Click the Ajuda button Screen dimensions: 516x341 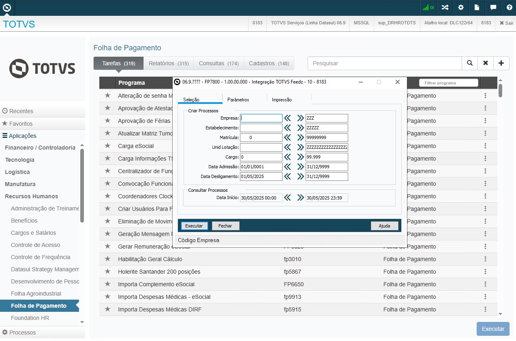[x=384, y=226]
